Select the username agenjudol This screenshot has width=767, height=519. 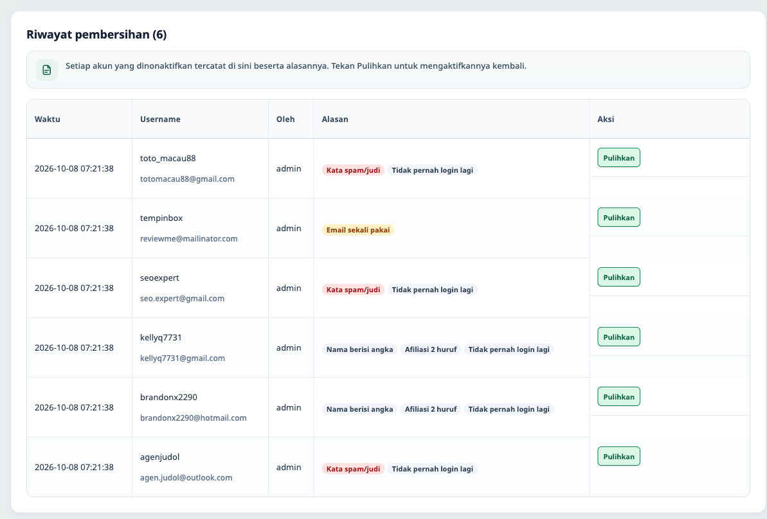(159, 457)
